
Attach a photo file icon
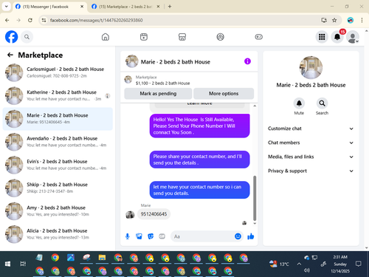139,236
